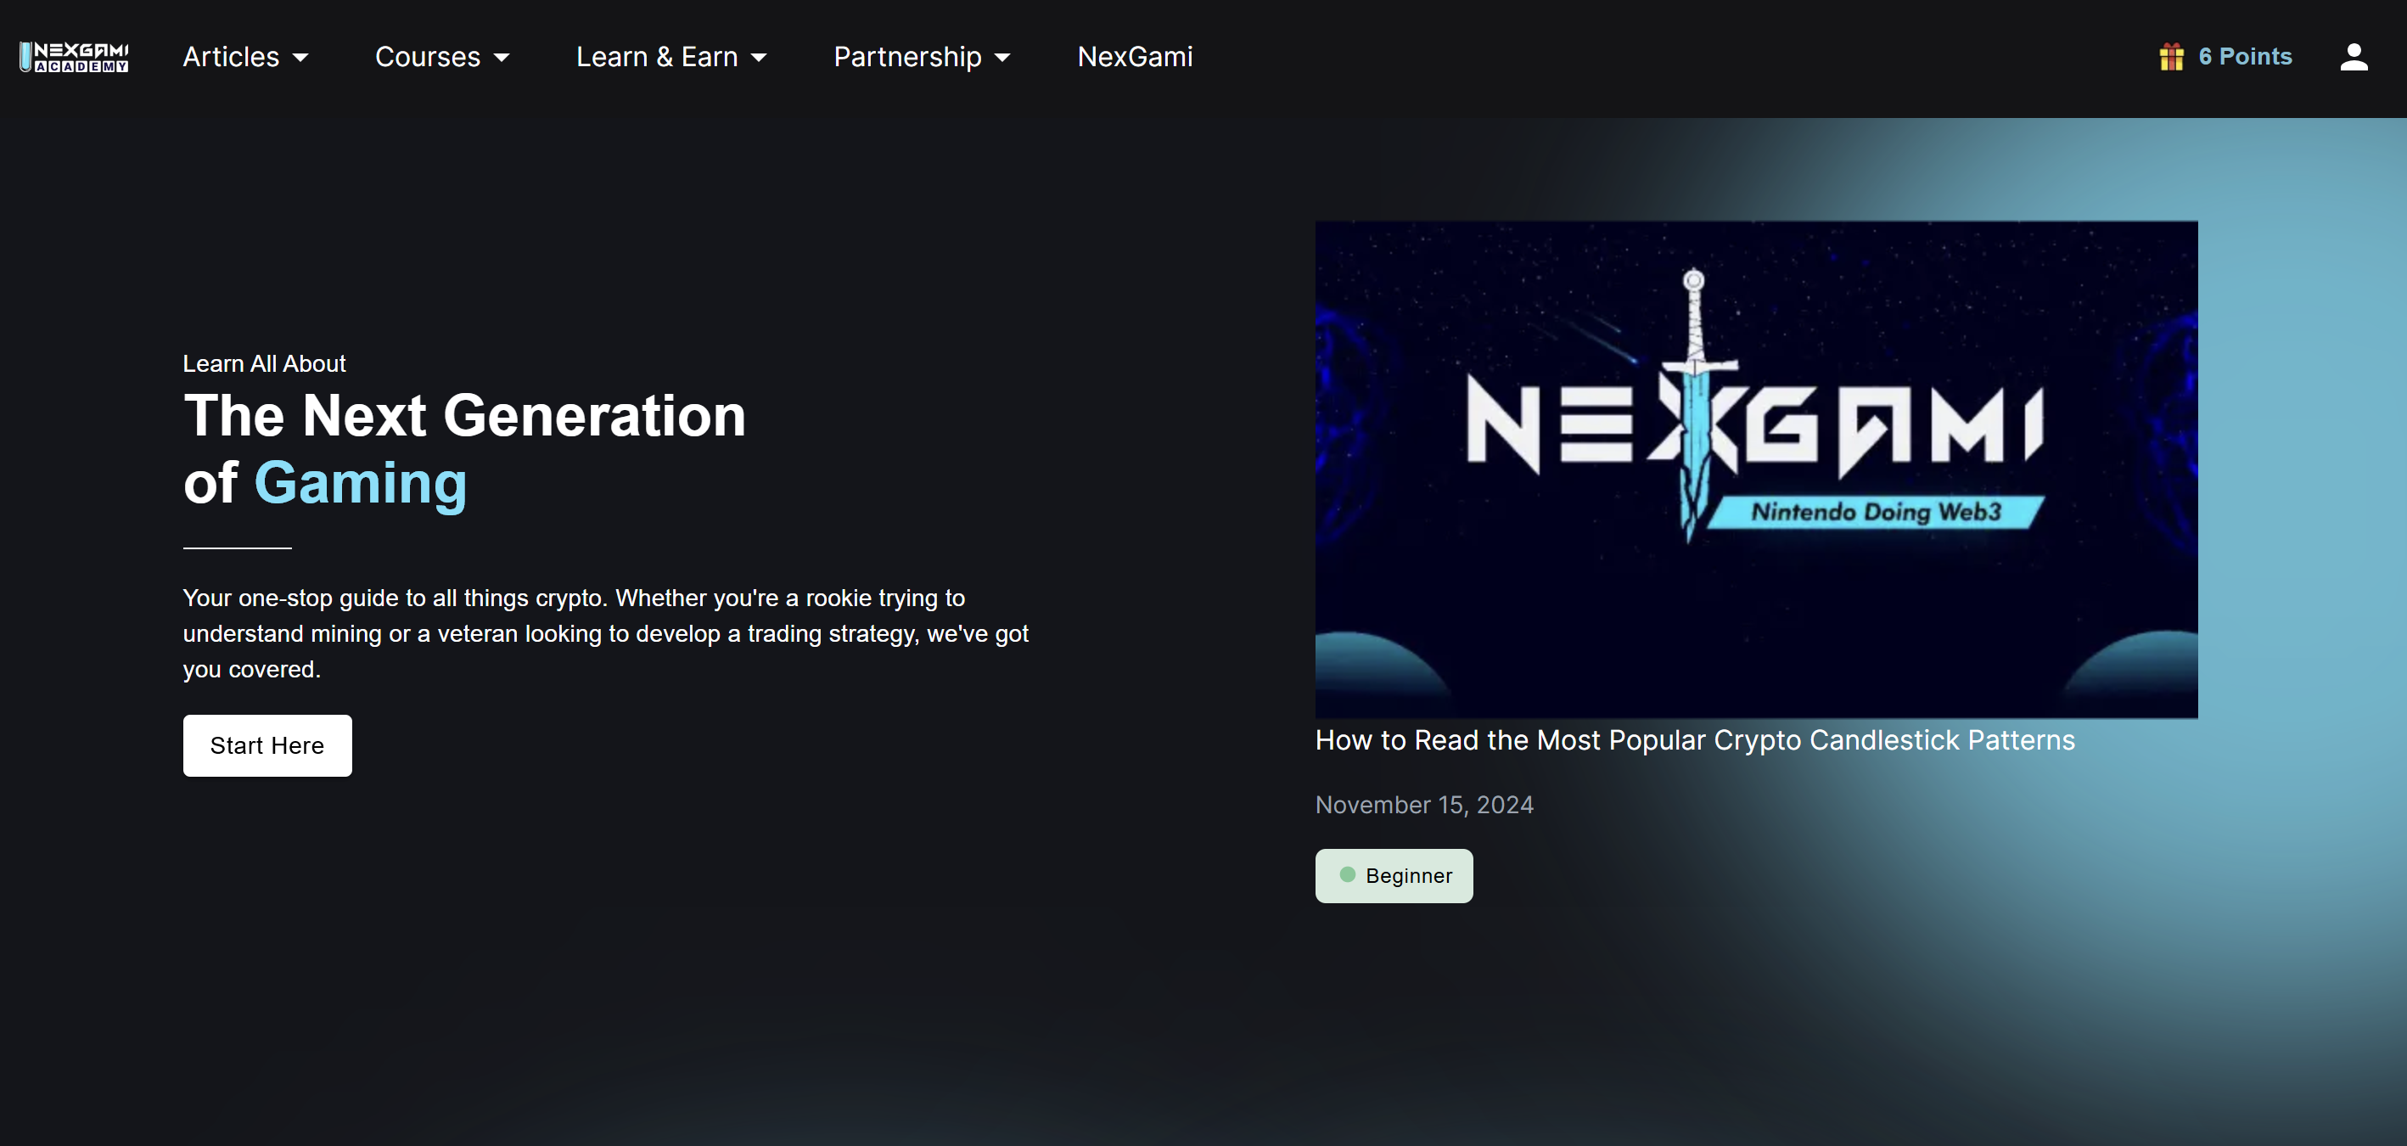This screenshot has width=2407, height=1146.
Task: Open the user profile icon
Action: [2353, 57]
